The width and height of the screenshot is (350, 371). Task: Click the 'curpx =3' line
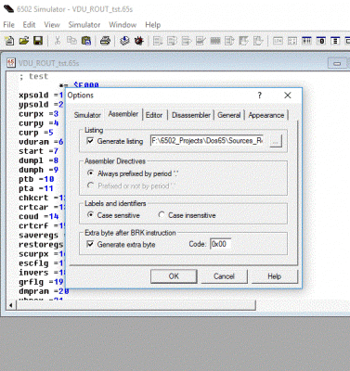38,114
